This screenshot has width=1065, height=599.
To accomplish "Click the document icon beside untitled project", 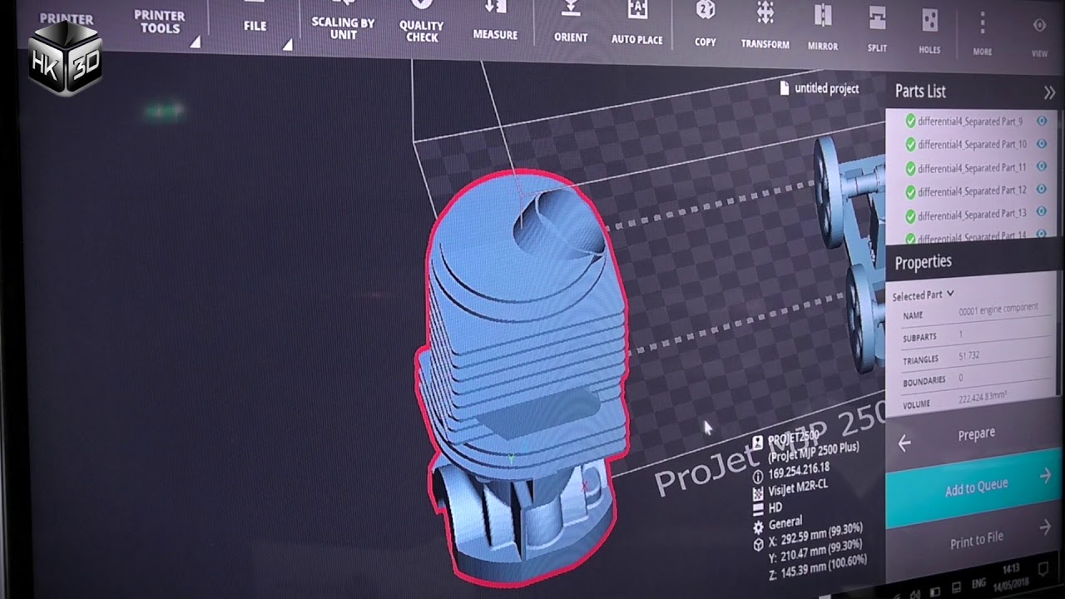I will click(785, 87).
